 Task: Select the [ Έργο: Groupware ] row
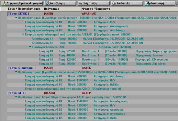[x=93, y=68]
